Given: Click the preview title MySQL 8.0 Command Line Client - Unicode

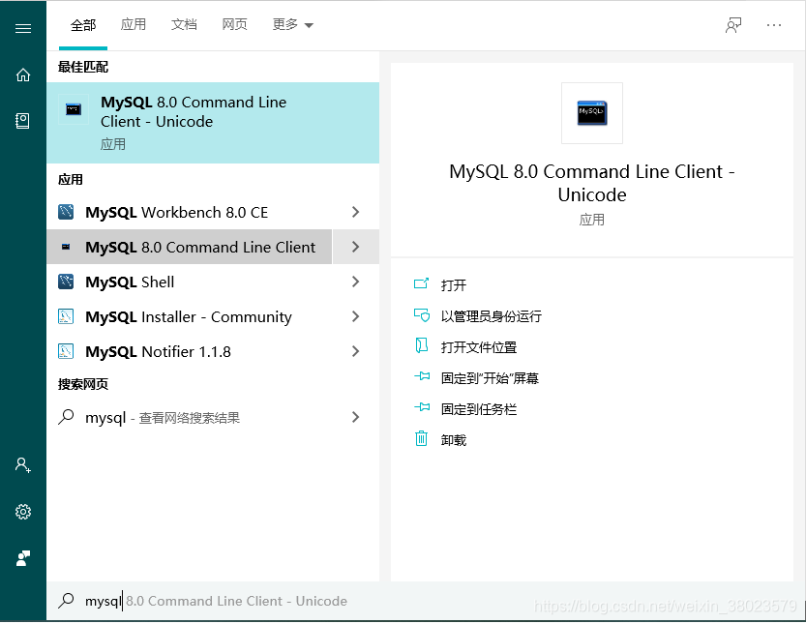Looking at the screenshot, I should [592, 183].
